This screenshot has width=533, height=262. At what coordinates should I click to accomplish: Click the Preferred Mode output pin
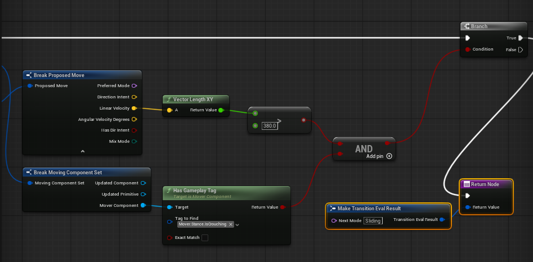[135, 85]
